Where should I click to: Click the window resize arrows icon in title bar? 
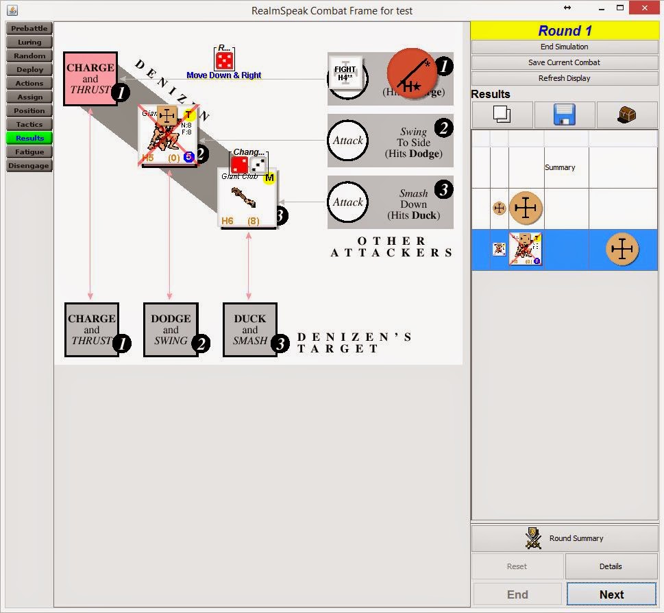coord(567,8)
